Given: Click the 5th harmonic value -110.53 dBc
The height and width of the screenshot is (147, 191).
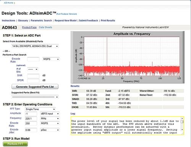Looking at the screenshot, I should point(124,107).
